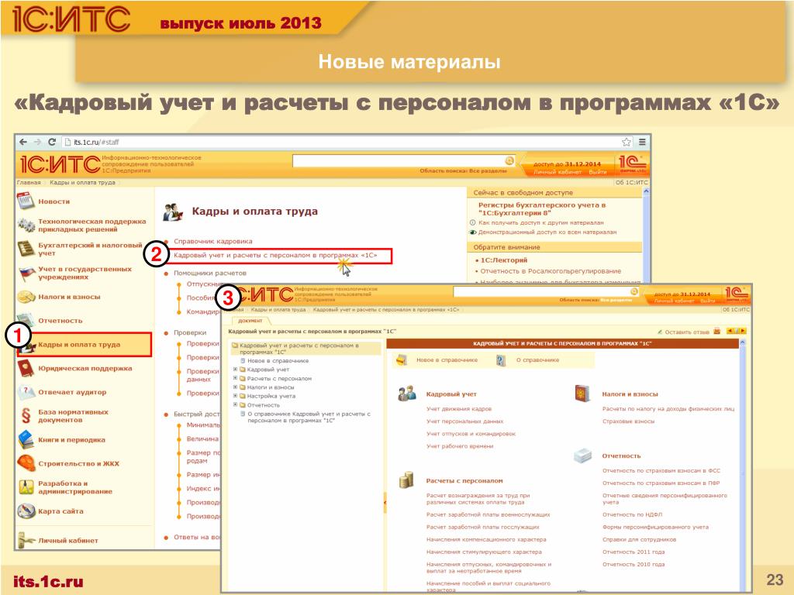Click Выйти in the back window header
This screenshot has height=595, width=794.
[598, 172]
